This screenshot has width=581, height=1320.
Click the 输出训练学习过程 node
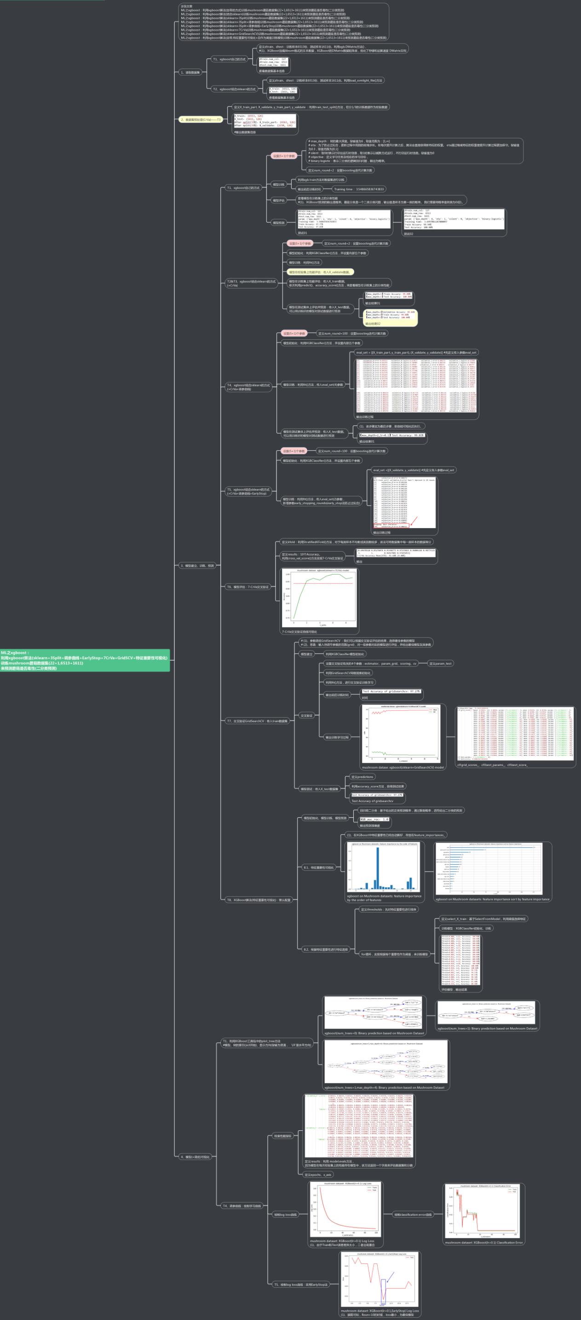click(x=337, y=737)
